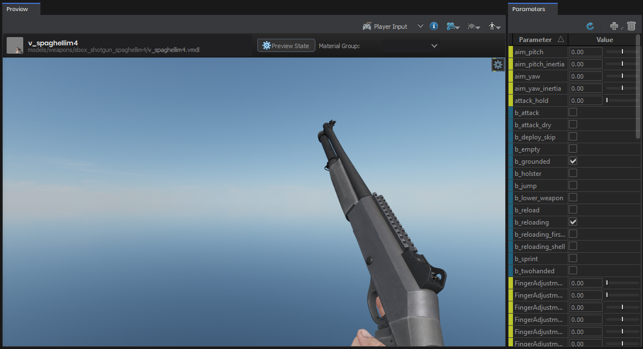
Task: Click the refresh parameters icon
Action: tap(590, 26)
